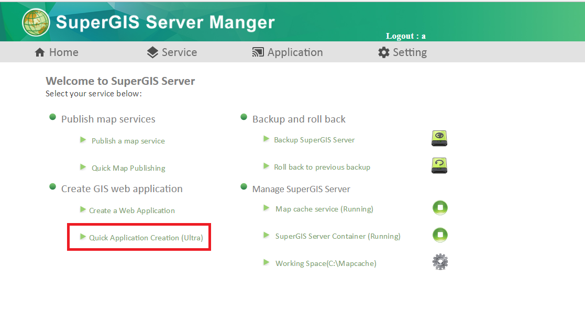This screenshot has height=322, width=585.
Task: Click arrow beside Map cache service
Action: (267, 208)
